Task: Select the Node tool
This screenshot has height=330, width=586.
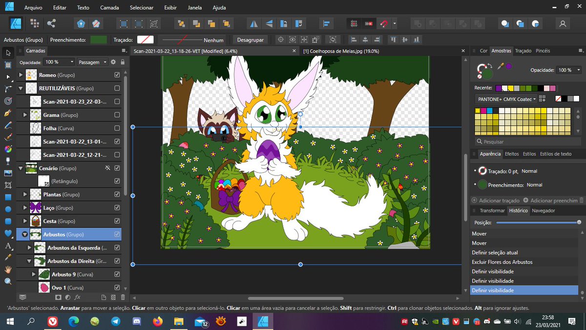Action: point(8,77)
